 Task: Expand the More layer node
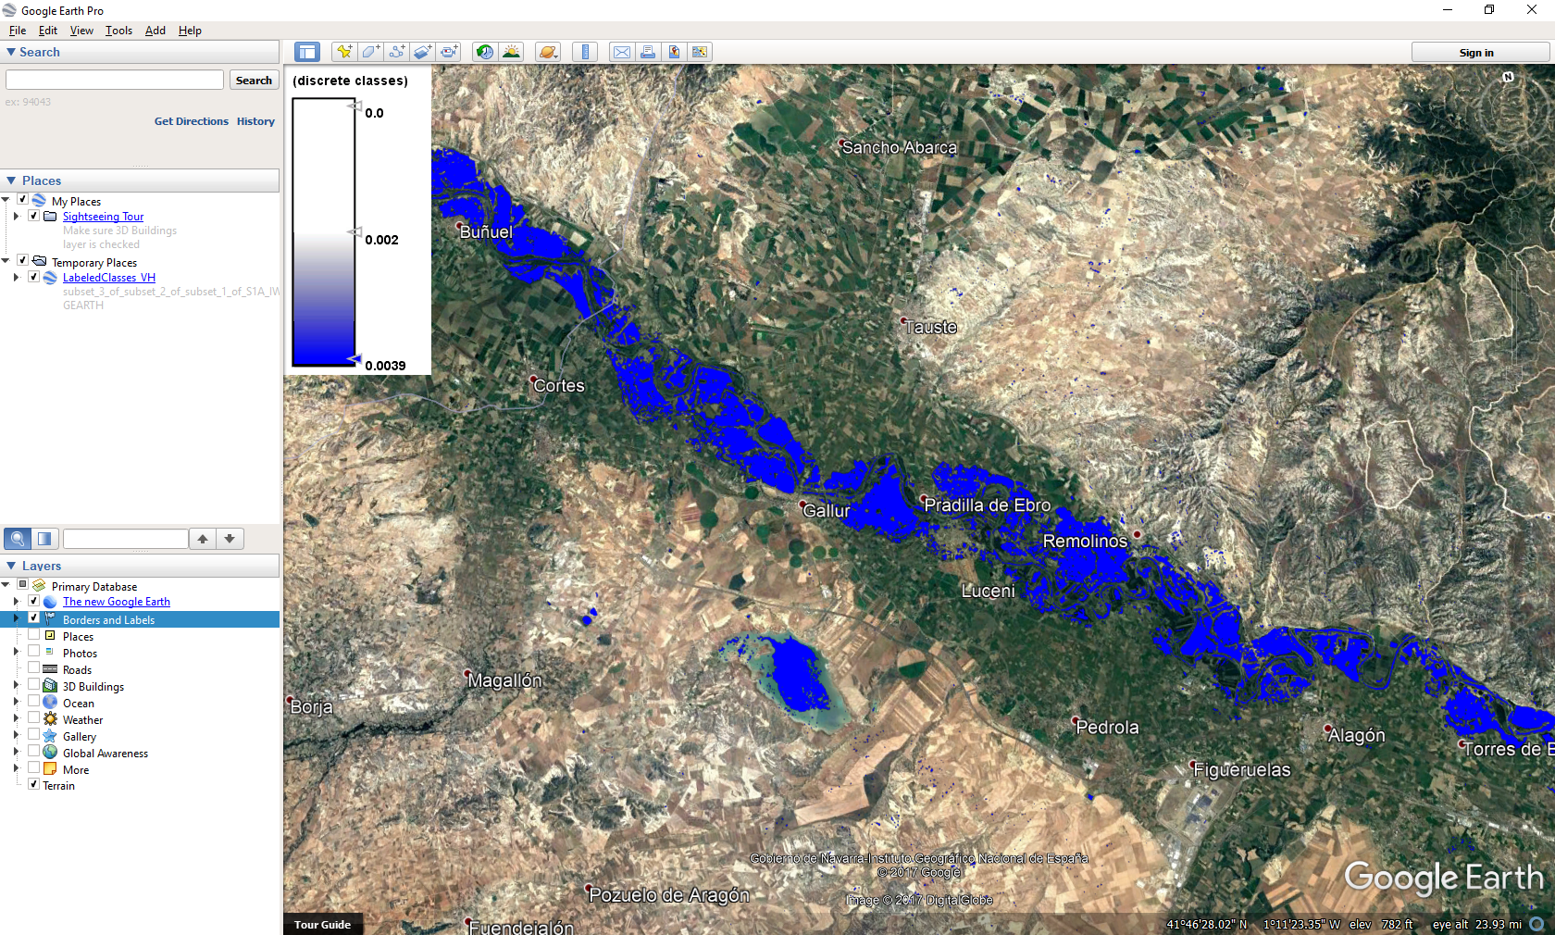click(16, 768)
